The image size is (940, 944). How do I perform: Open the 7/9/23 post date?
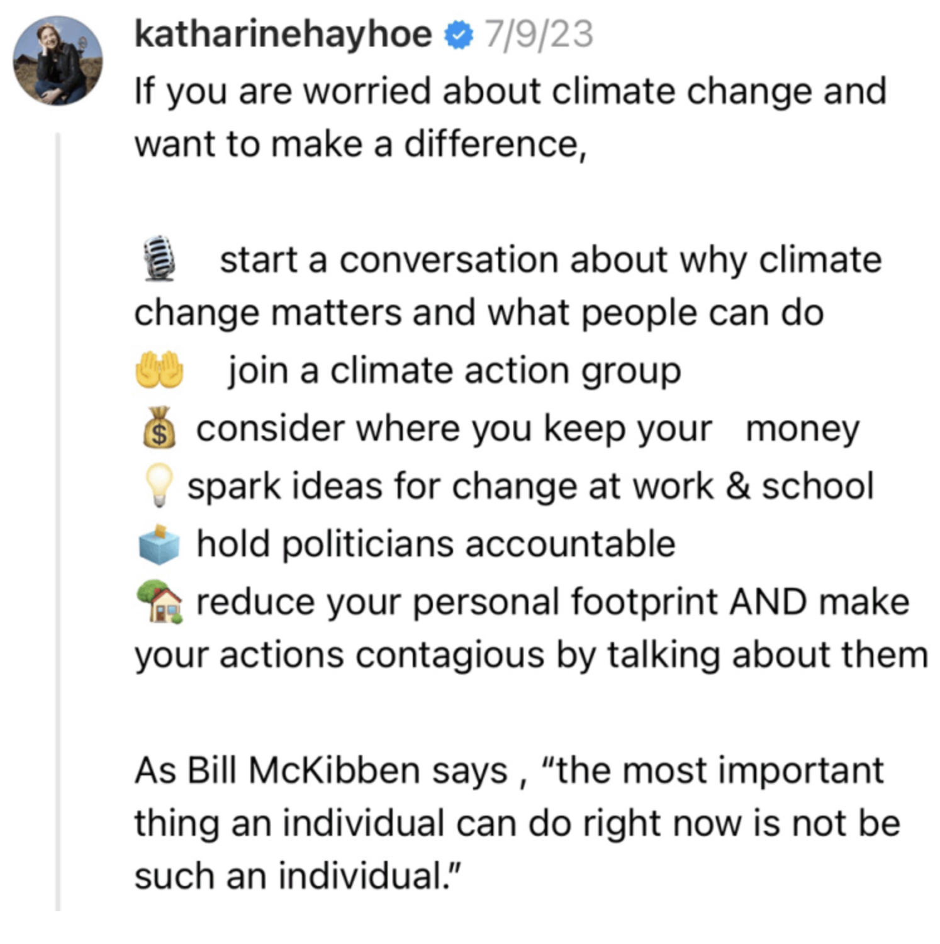coord(538,35)
